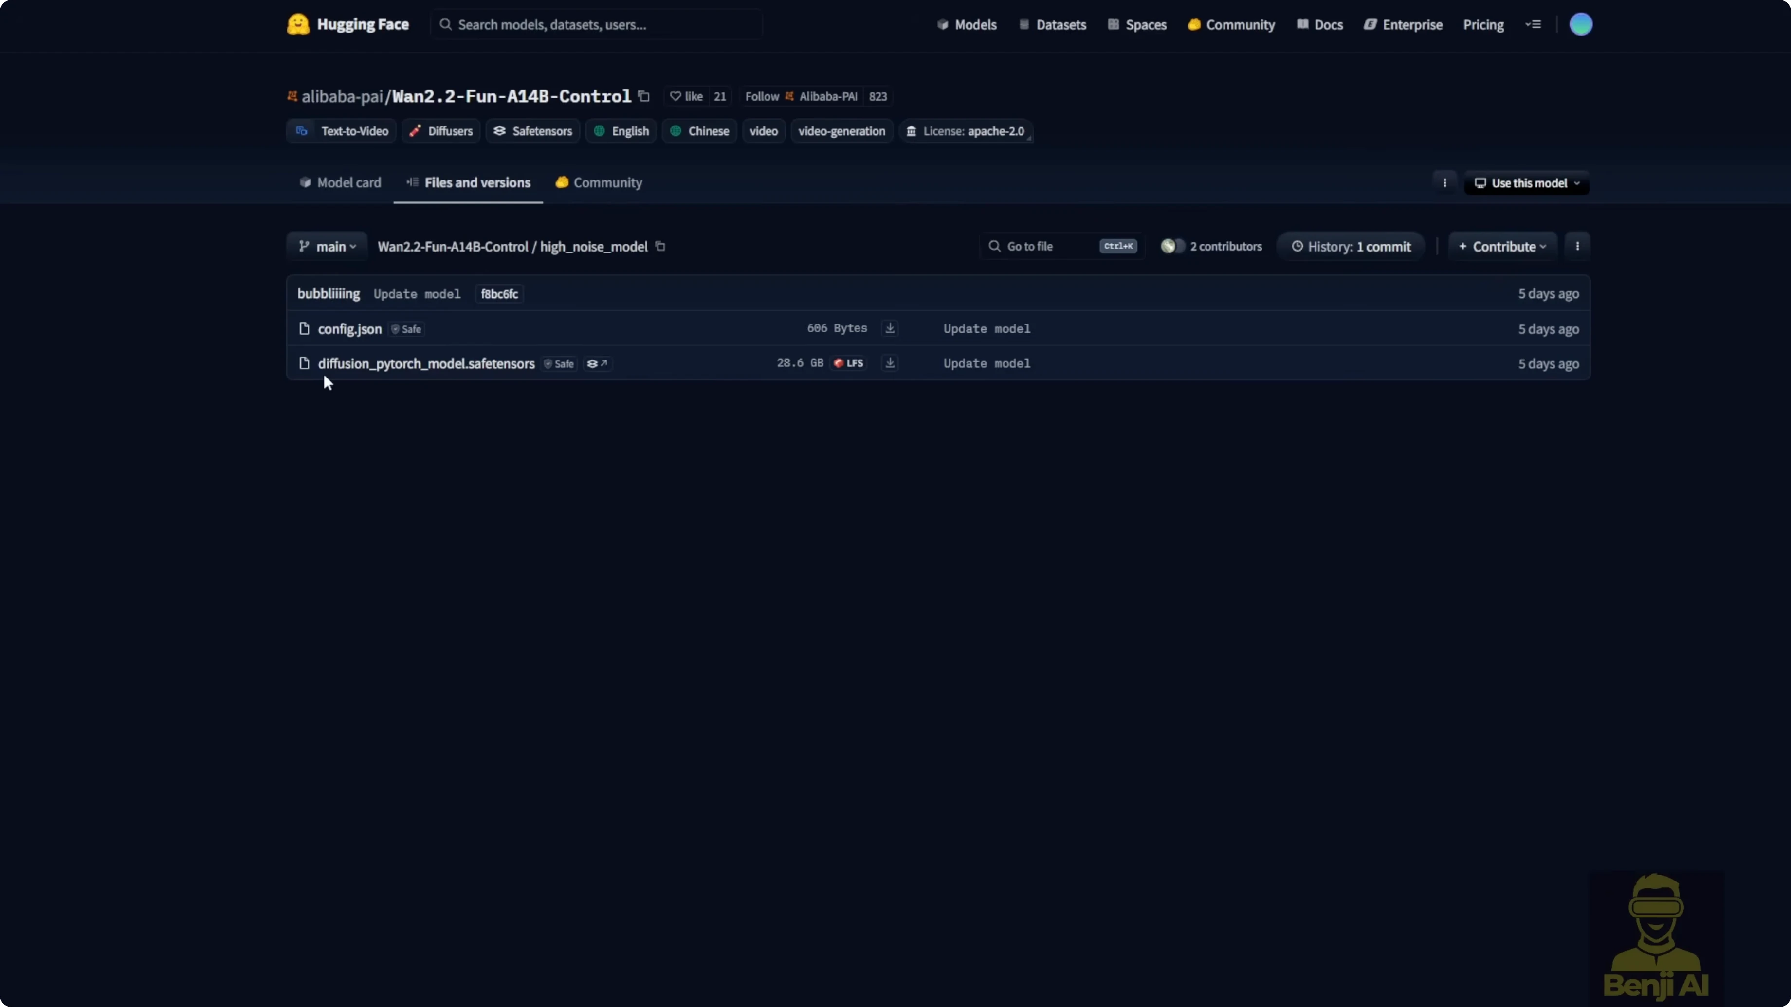Copy the model name to clipboard

pos(644,96)
